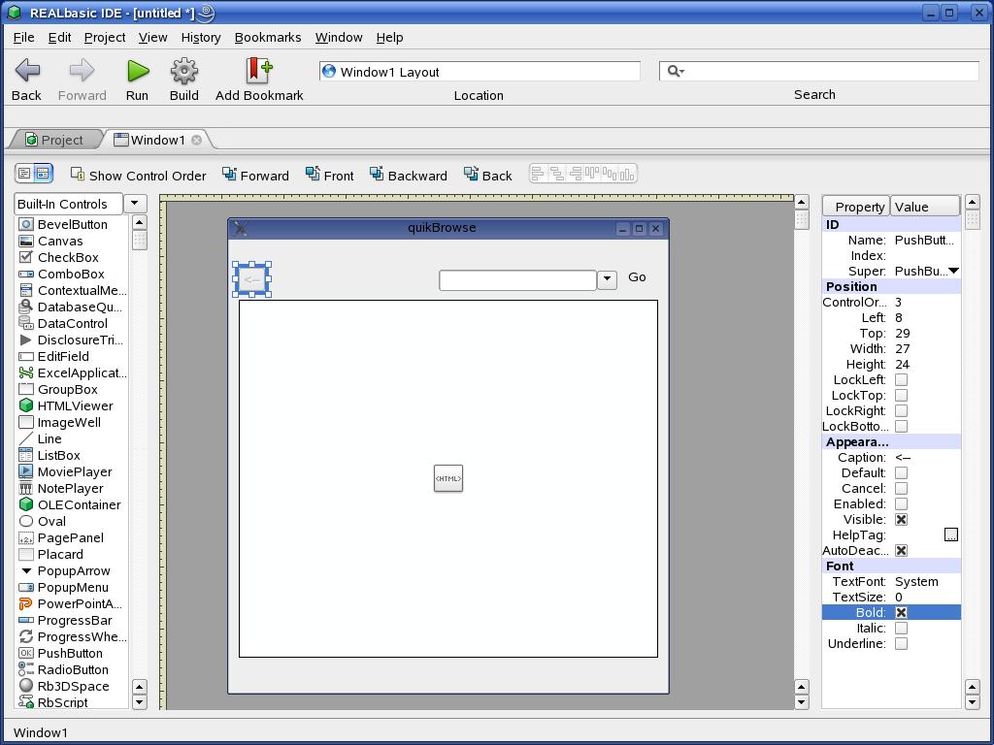Toggle the Underline checkbox
Image resolution: width=994 pixels, height=745 pixels.
pos(901,644)
